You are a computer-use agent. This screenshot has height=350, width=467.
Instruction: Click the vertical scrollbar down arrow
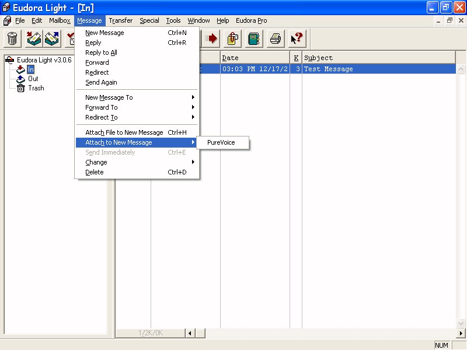click(461, 324)
